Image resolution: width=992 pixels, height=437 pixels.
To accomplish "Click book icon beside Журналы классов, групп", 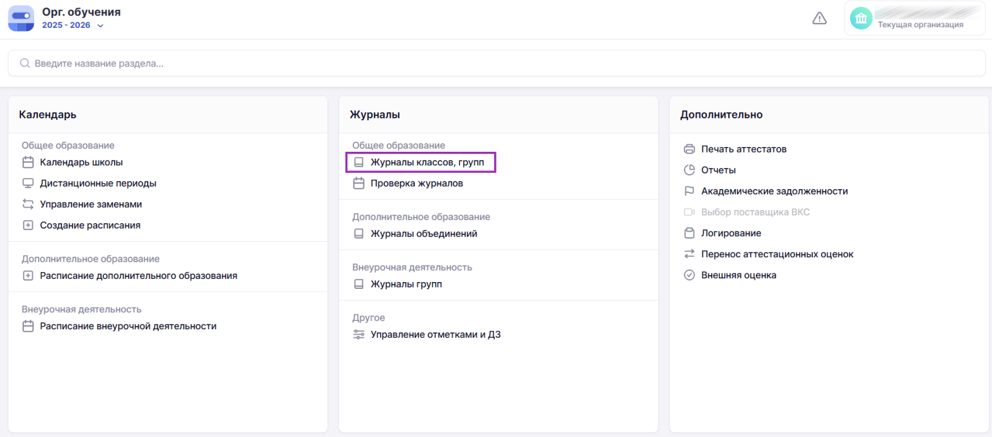I will [x=358, y=162].
